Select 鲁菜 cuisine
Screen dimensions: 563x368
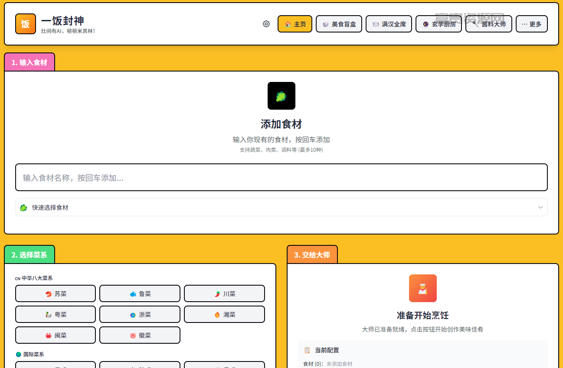(x=140, y=293)
